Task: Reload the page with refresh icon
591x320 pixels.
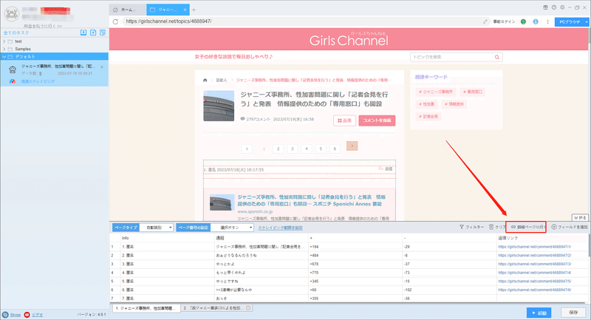Action: pyautogui.click(x=116, y=21)
